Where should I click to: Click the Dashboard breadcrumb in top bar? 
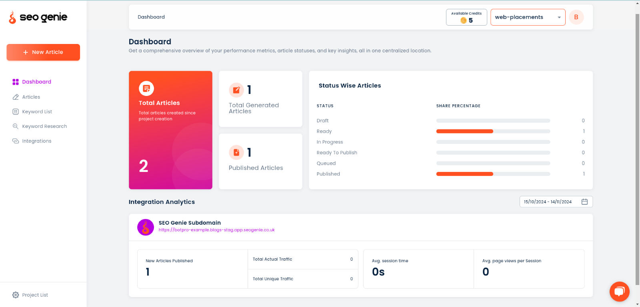click(151, 17)
